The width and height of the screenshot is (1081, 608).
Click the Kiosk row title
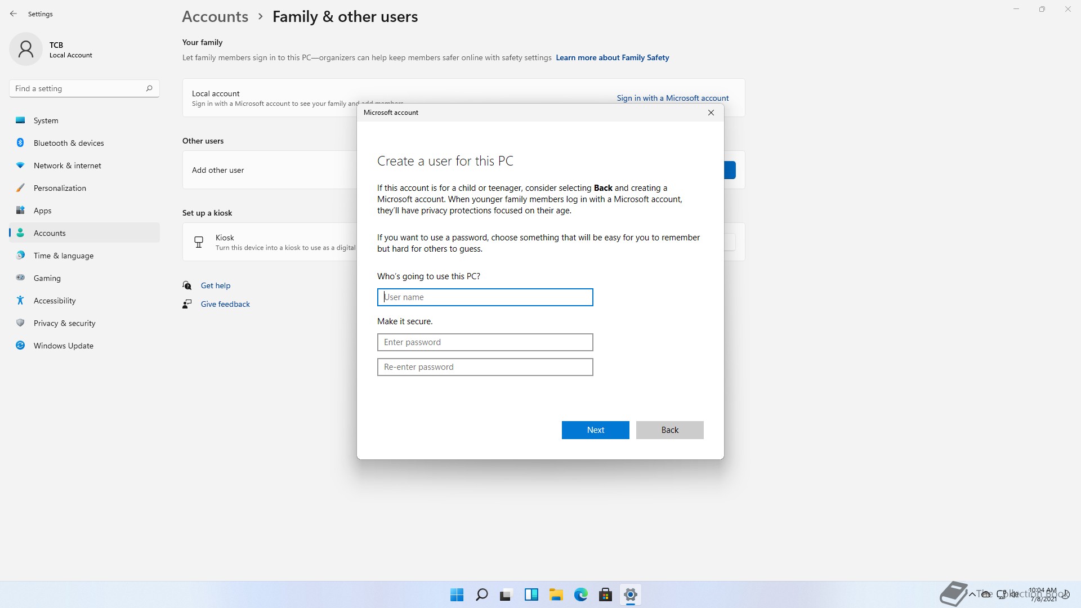click(x=225, y=238)
